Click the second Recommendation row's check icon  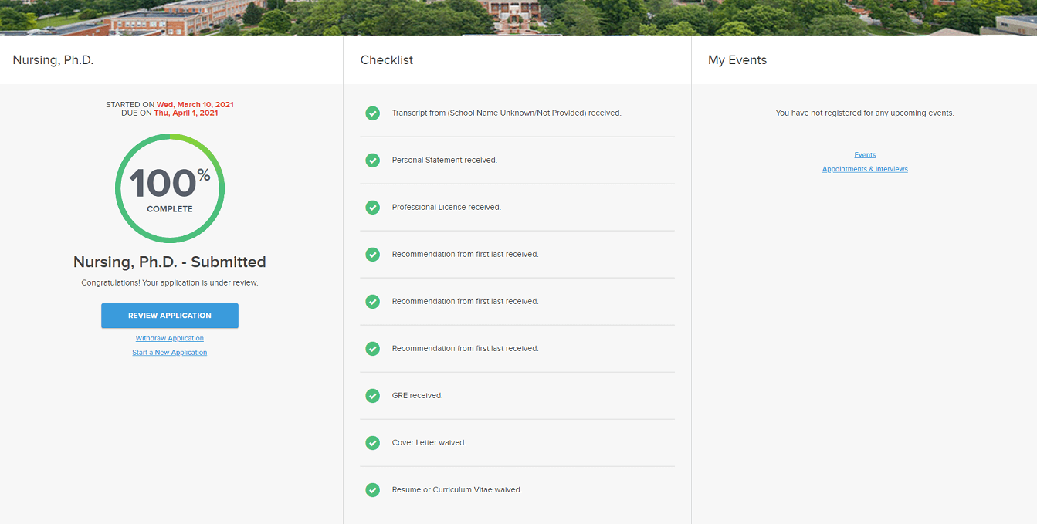[372, 302]
